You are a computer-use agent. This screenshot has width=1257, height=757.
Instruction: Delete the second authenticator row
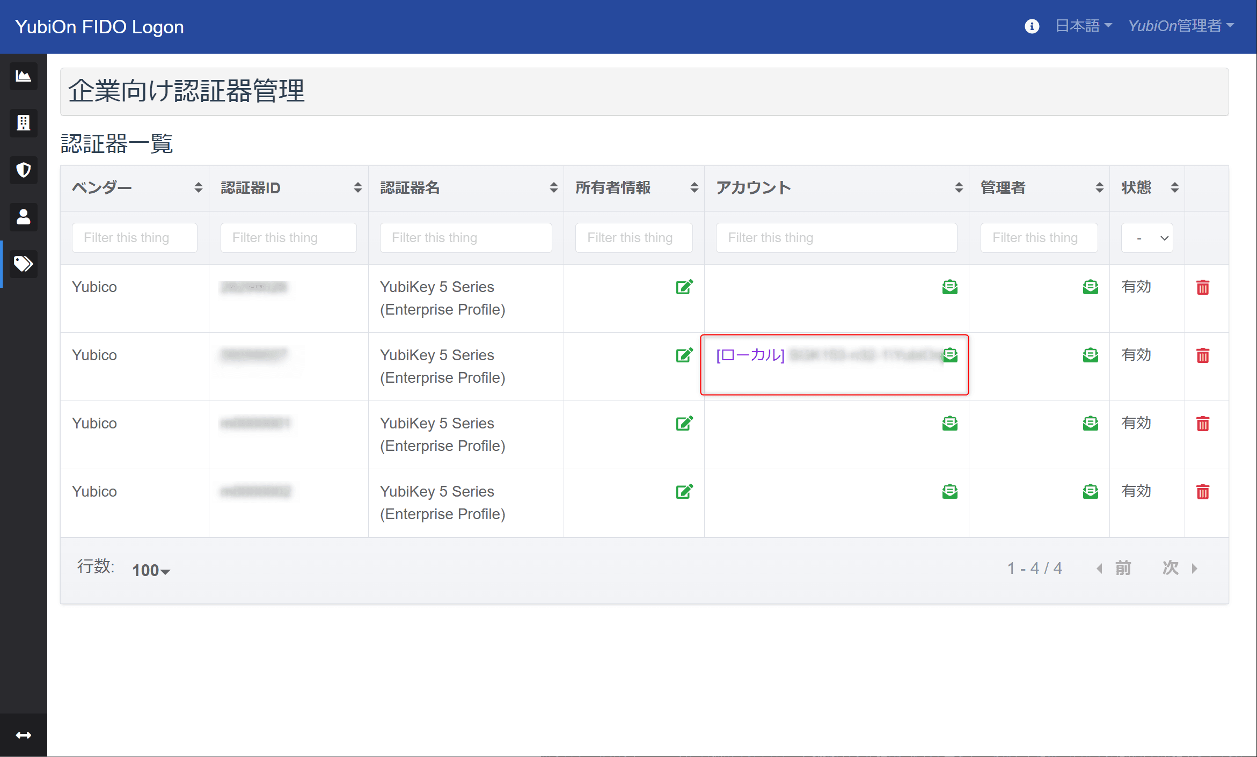tap(1203, 355)
